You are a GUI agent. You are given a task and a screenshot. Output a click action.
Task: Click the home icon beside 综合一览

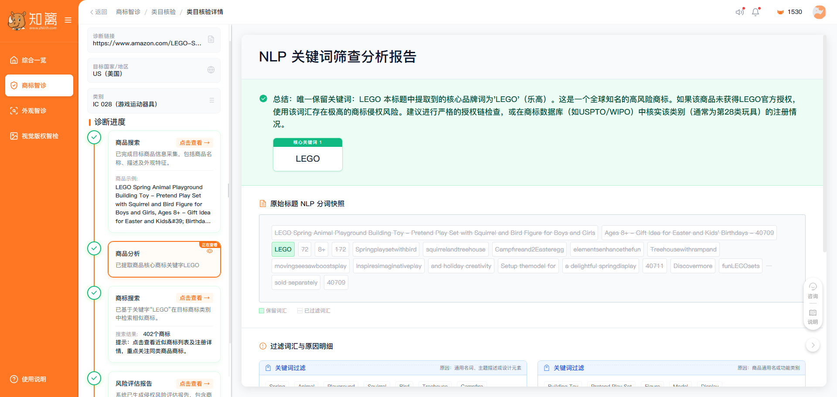click(14, 60)
